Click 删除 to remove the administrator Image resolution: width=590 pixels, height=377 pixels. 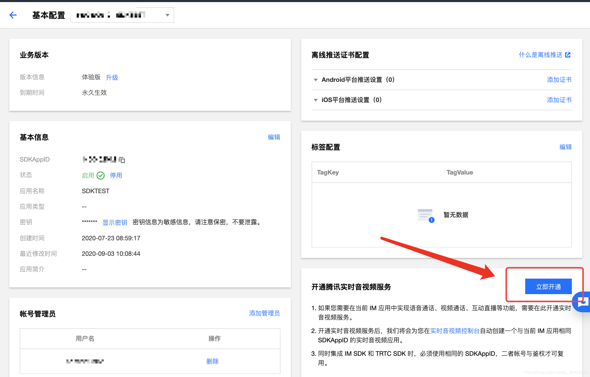[212, 361]
